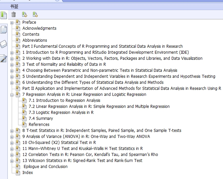Click the bookmark-with-arrow toolbar icon
The height and width of the screenshot is (179, 223).
[x=35, y=14]
